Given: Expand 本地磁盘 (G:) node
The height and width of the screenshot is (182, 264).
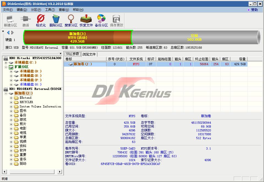Looking at the screenshot, I should 11,85.
